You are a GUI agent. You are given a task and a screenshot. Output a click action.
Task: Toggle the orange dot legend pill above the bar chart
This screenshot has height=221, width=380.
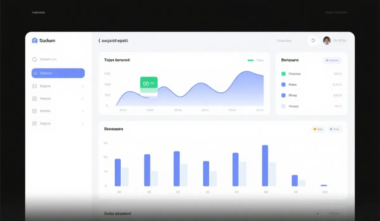coord(318,129)
